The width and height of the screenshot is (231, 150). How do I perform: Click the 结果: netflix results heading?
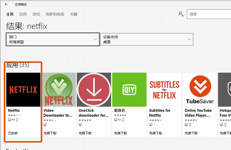(27, 26)
